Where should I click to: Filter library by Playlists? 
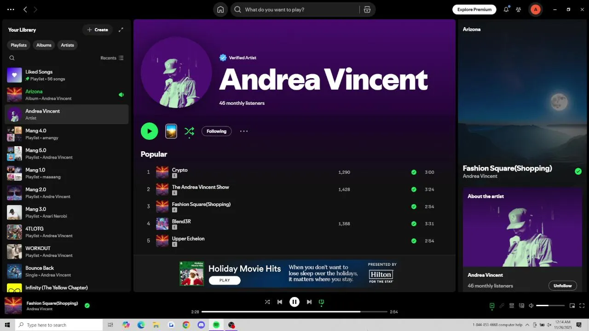pos(18,45)
